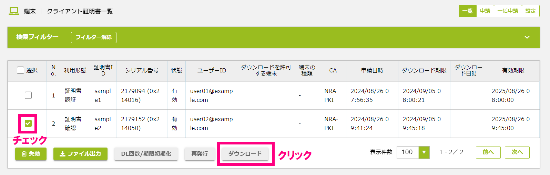Click the 利用形態 column header
This screenshot has height=175, width=550.
pyautogui.click(x=75, y=70)
